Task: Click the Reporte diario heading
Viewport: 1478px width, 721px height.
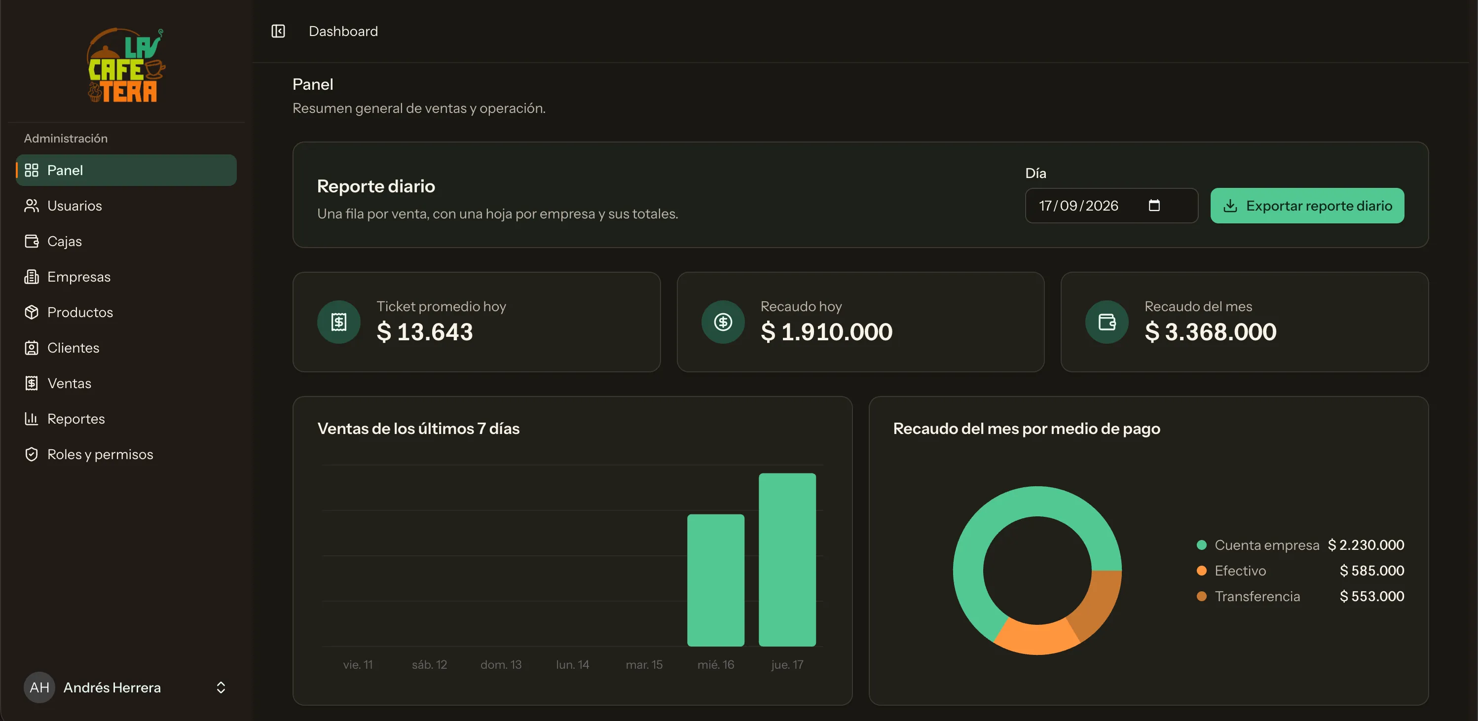Action: 376,186
